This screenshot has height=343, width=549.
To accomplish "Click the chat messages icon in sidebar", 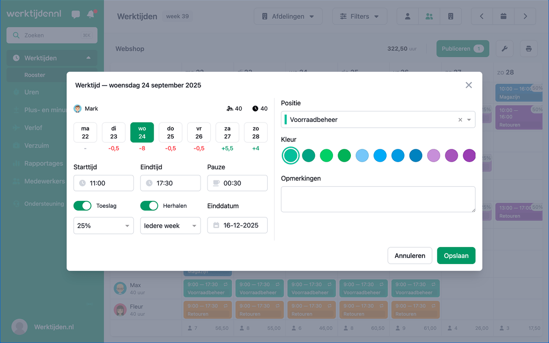I will click(75, 15).
